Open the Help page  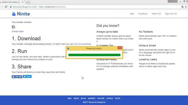pyautogui.click(x=132, y=14)
